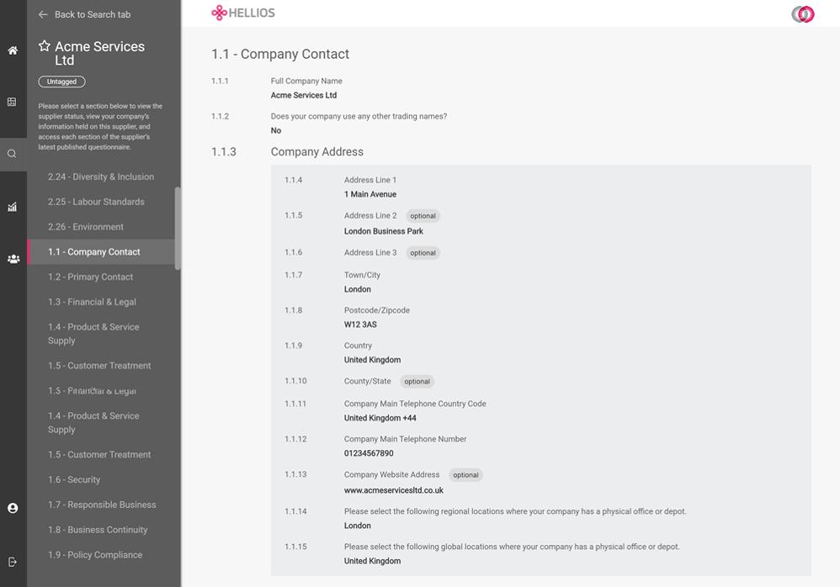This screenshot has width=840, height=587.
Task: Click the user avatar circles at top right
Action: pos(802,14)
